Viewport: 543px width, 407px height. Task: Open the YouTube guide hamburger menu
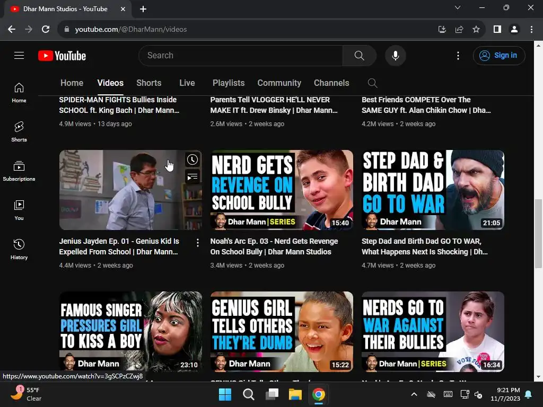click(19, 55)
